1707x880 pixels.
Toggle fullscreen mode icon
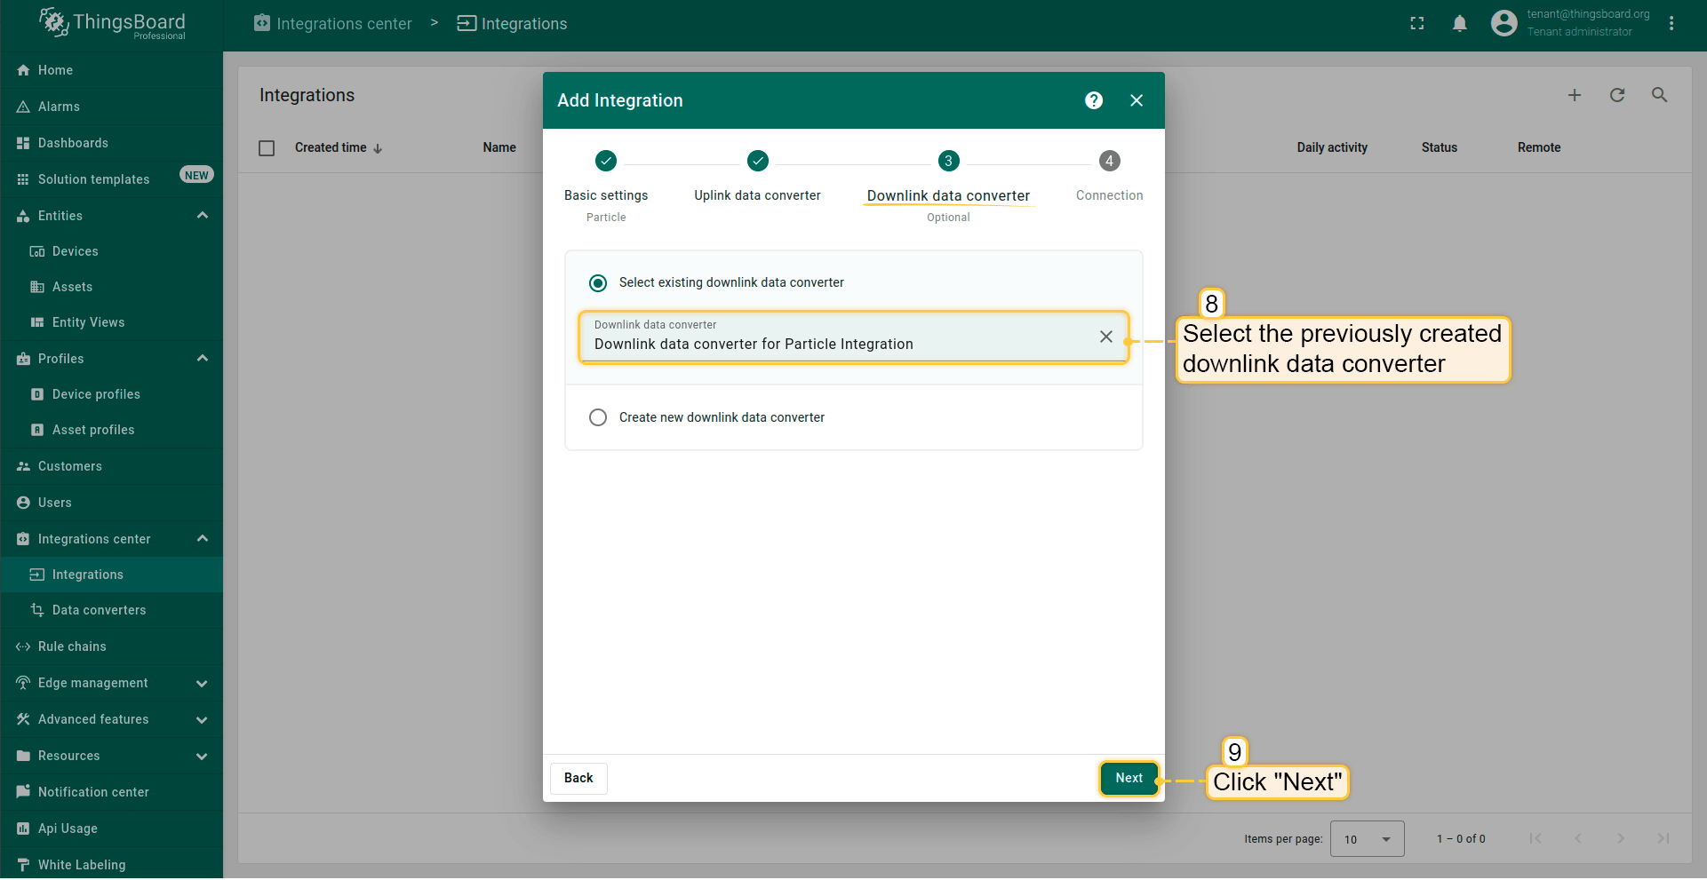click(x=1417, y=24)
